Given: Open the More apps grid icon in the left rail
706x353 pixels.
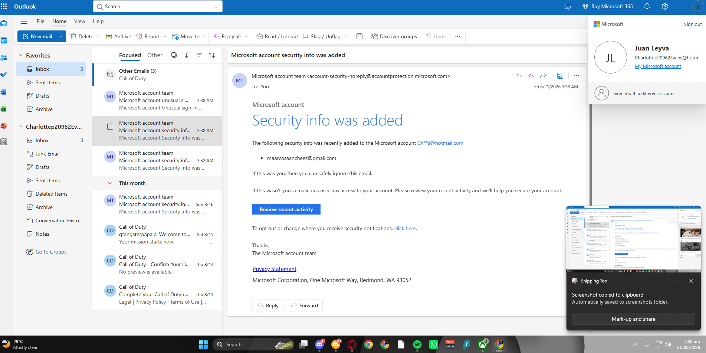Looking at the screenshot, I should coord(4,142).
